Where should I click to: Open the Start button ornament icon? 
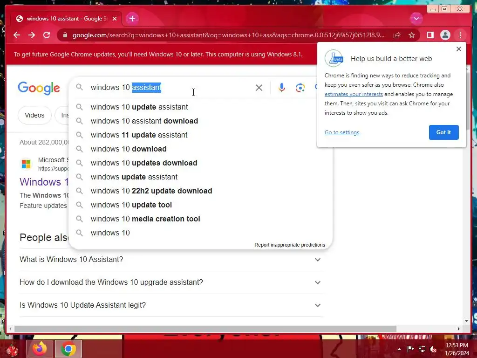[x=12, y=350]
